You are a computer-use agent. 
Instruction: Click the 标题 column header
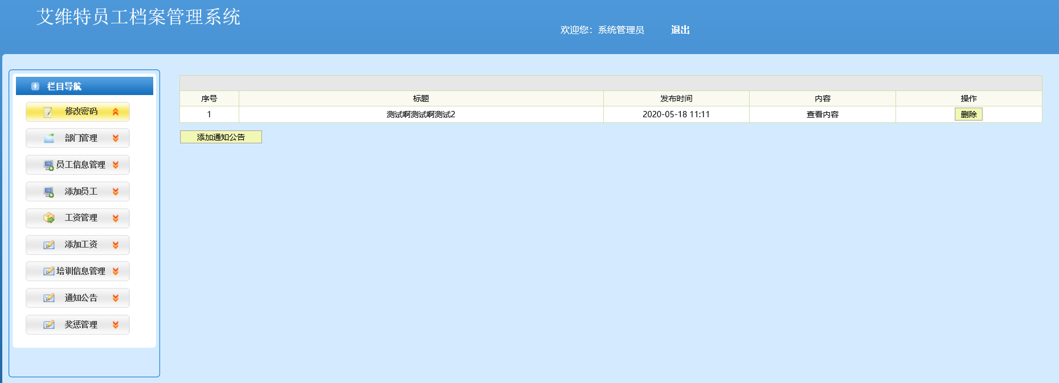coord(421,98)
